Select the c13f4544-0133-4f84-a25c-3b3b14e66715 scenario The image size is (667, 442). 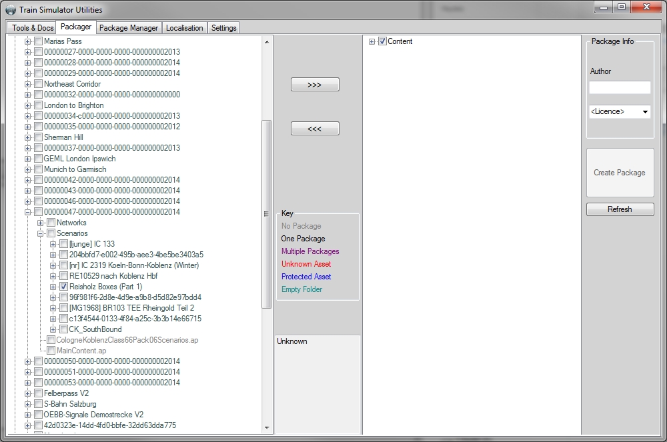coord(135,318)
